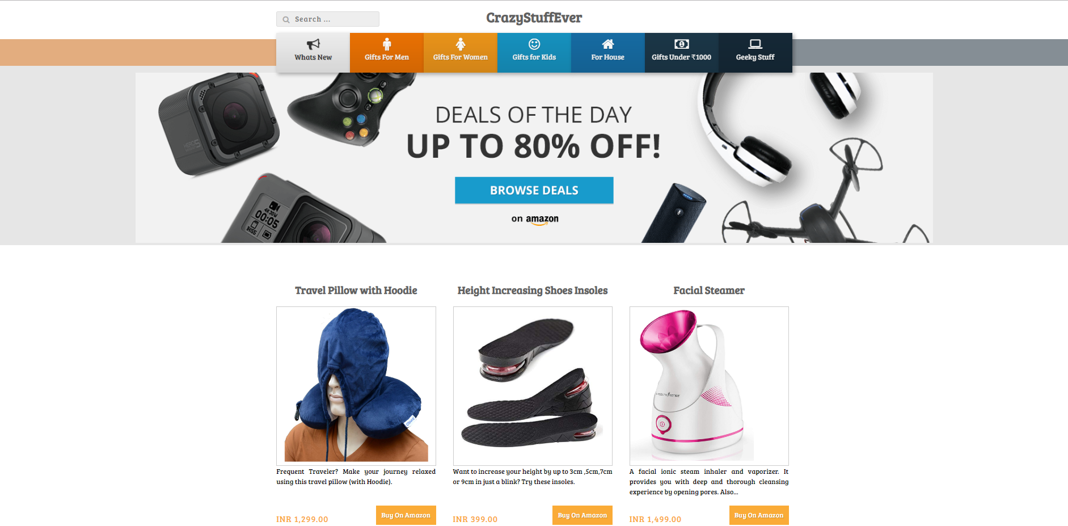Open the Travel Pillow with Hoodie title
This screenshot has height=526, width=1068.
(x=356, y=291)
